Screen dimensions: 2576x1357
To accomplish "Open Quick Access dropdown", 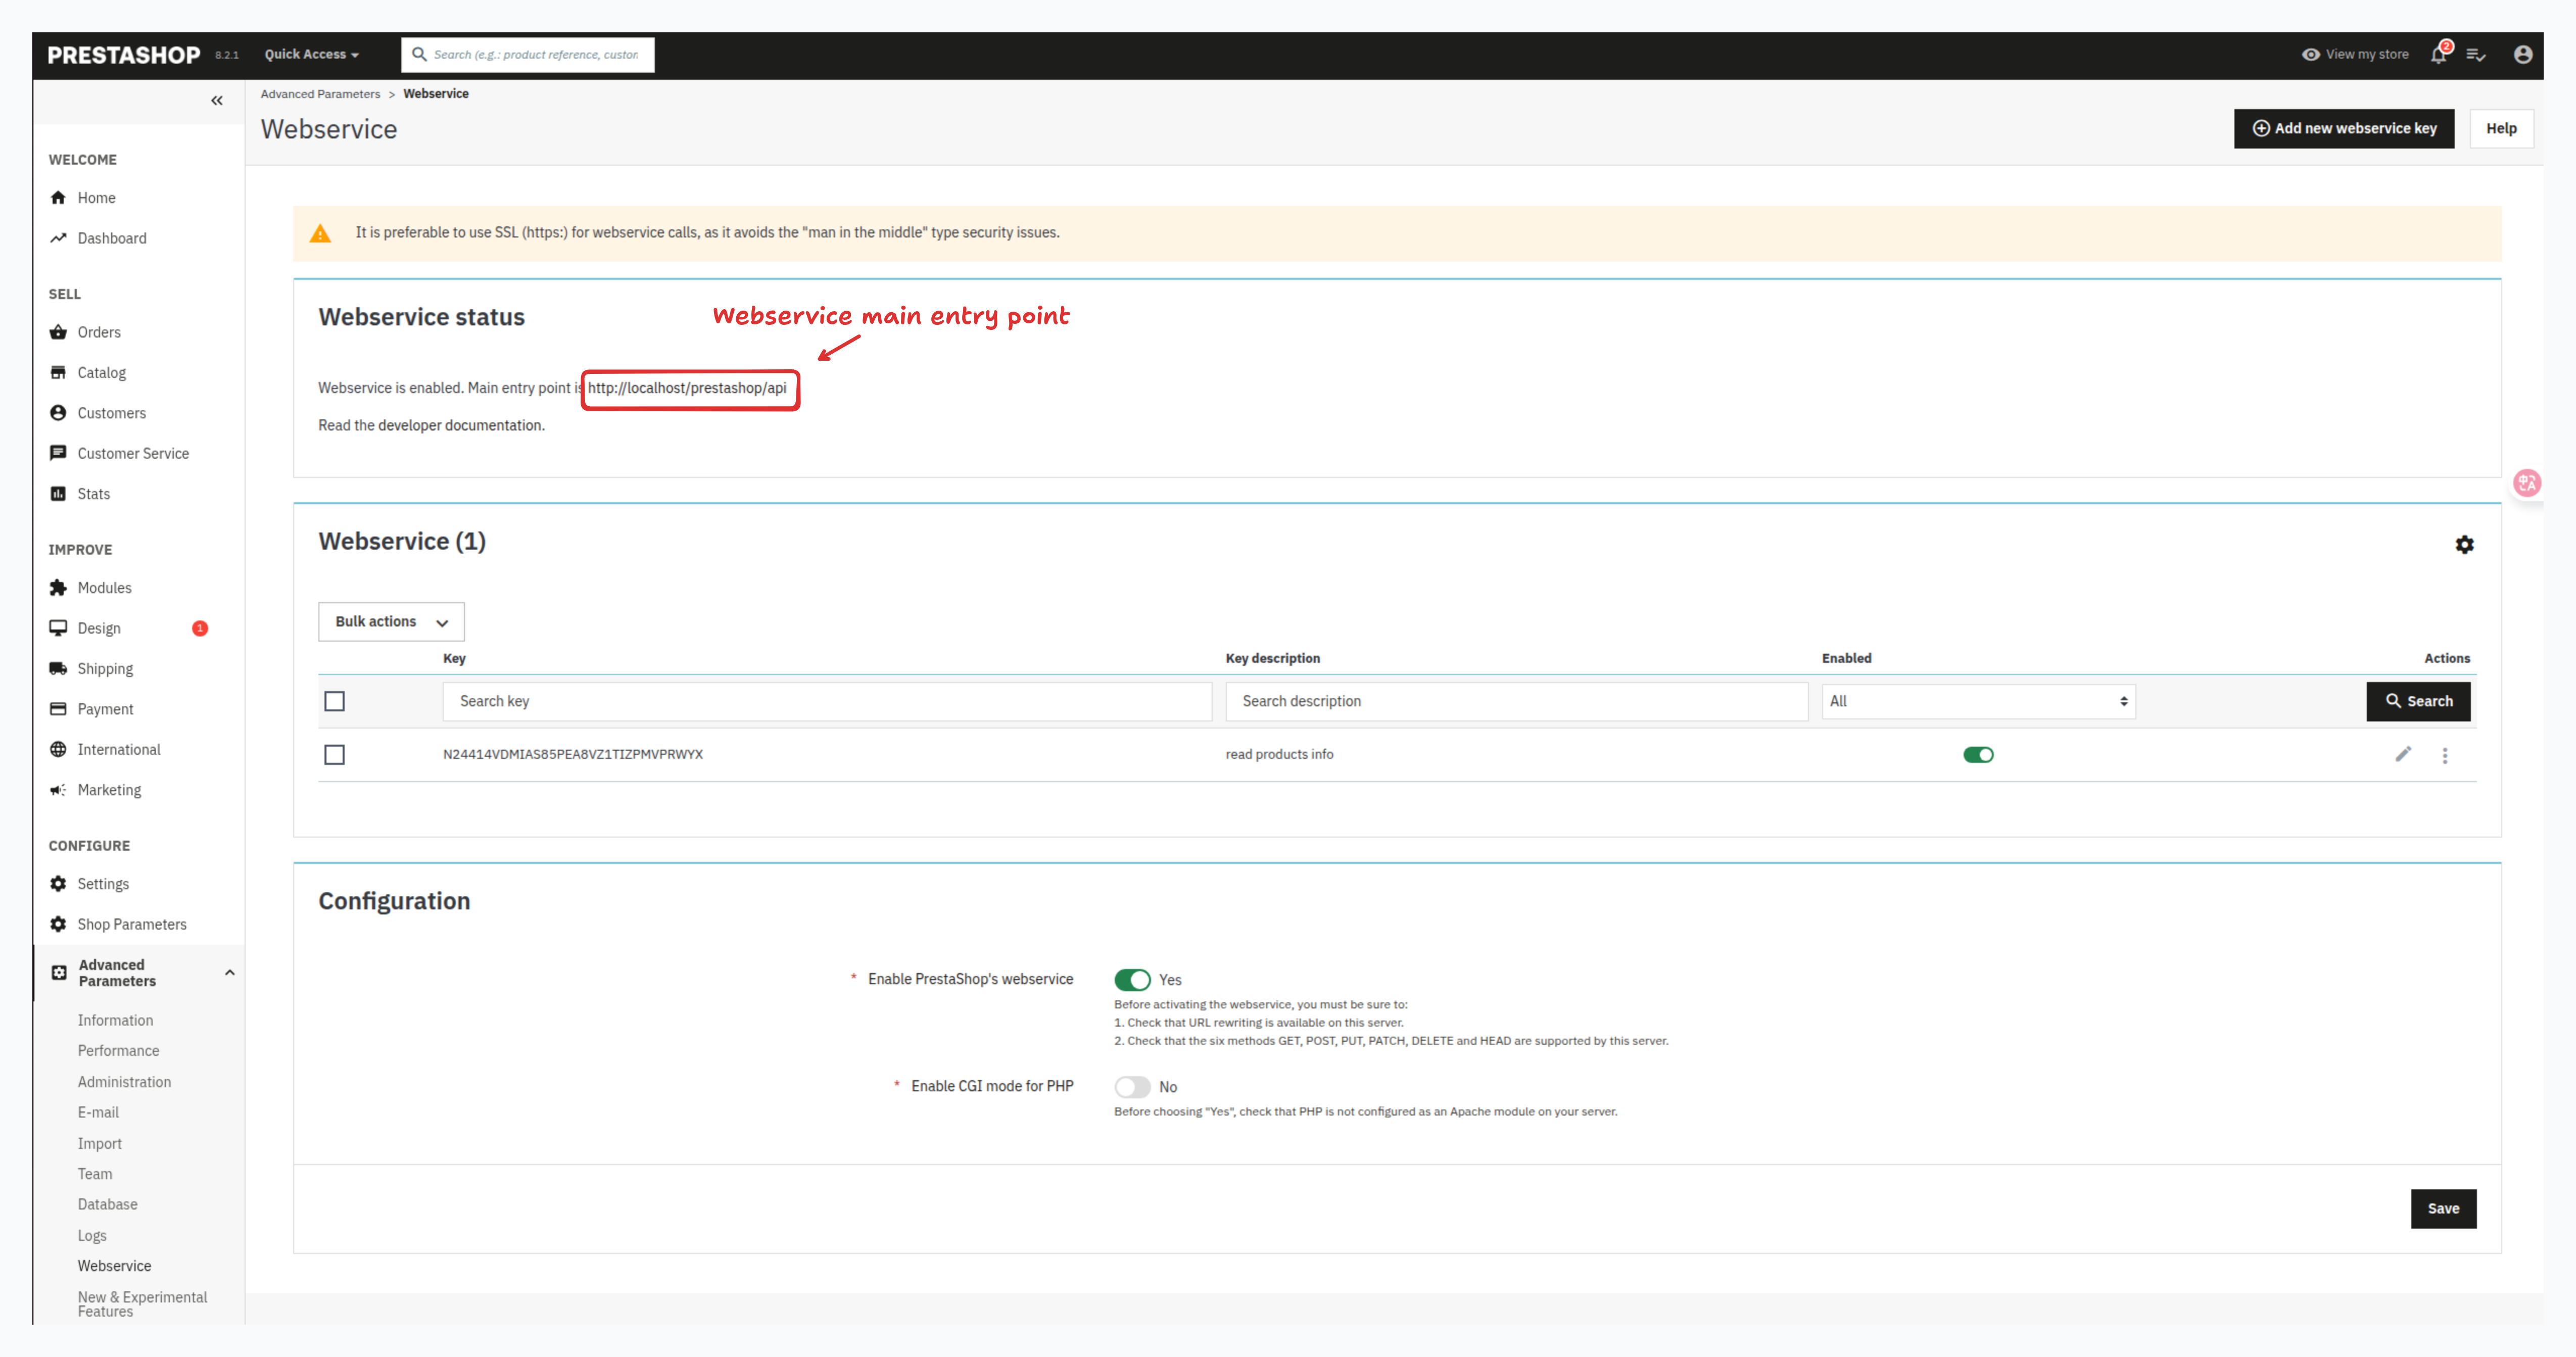I will click(311, 54).
